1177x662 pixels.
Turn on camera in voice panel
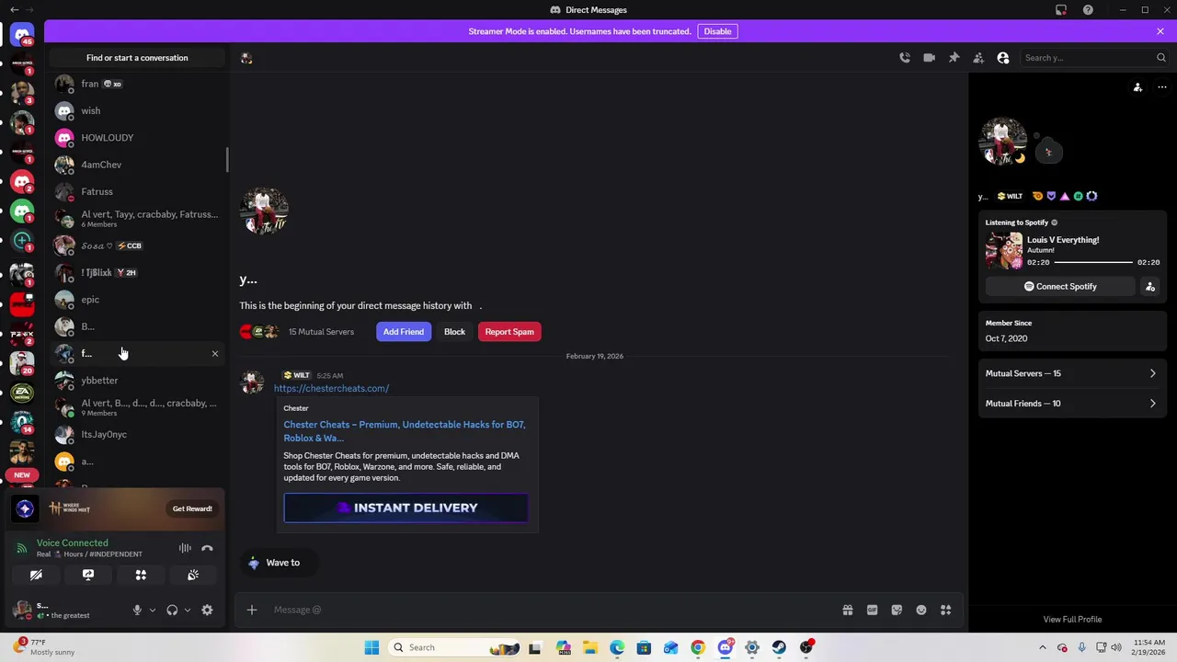pos(36,575)
